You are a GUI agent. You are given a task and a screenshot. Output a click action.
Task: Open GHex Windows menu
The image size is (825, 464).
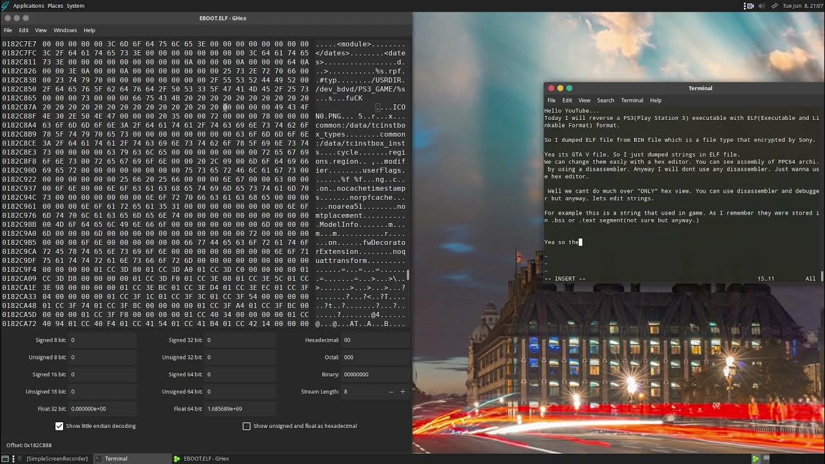(x=65, y=30)
